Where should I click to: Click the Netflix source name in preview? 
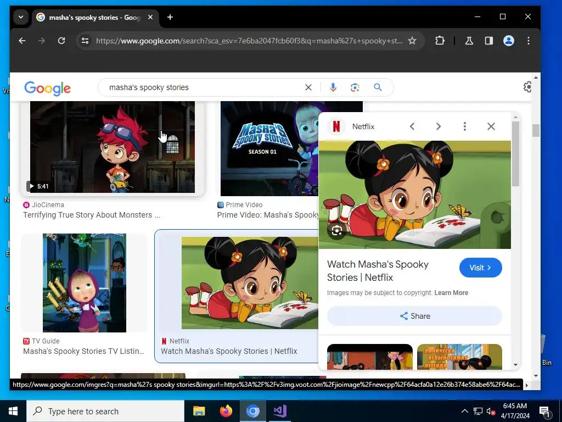pyautogui.click(x=363, y=126)
